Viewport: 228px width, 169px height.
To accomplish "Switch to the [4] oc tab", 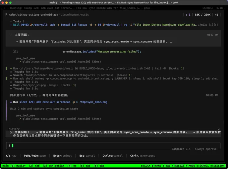I will coord(72,166).
